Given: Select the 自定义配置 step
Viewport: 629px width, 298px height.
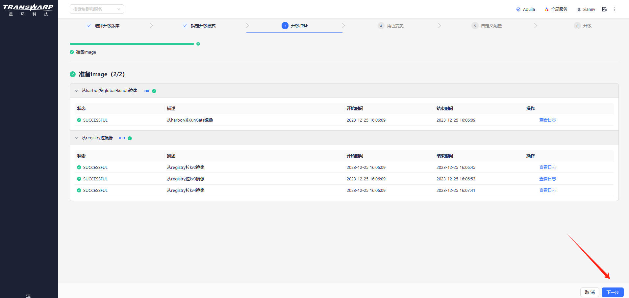Looking at the screenshot, I should [x=487, y=25].
